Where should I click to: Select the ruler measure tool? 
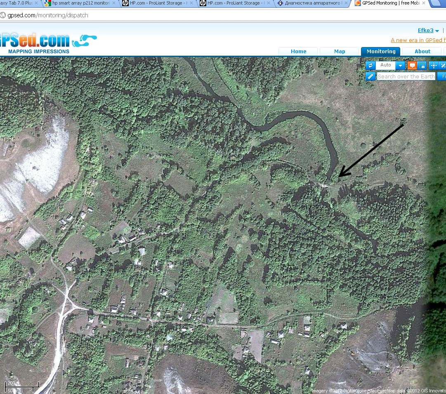pos(370,76)
